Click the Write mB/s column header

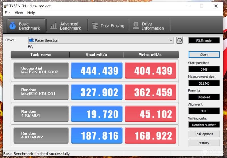coord(151,55)
